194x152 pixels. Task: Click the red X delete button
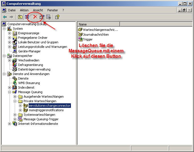[x=35, y=17]
